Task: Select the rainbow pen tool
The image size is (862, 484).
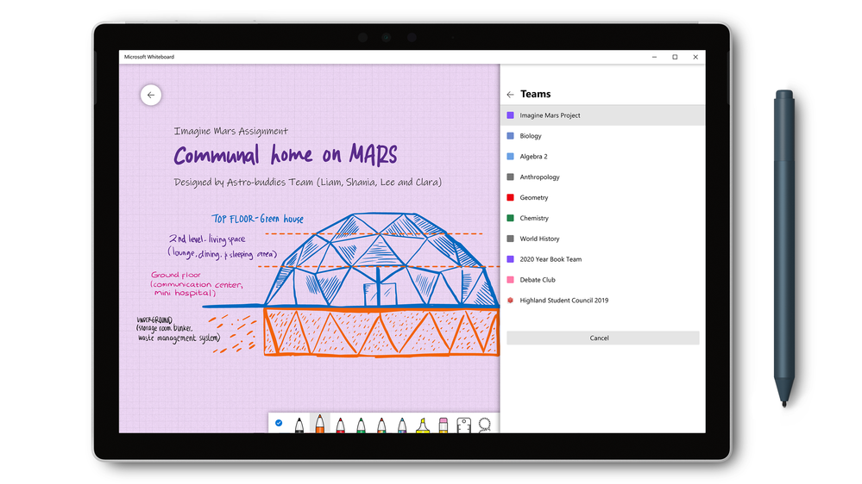Action: pyautogui.click(x=381, y=425)
